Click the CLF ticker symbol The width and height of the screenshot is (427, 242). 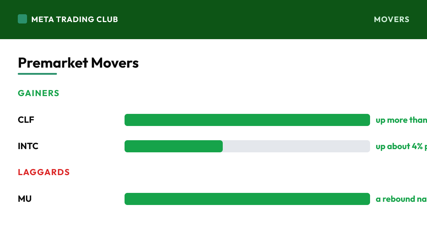click(x=26, y=120)
